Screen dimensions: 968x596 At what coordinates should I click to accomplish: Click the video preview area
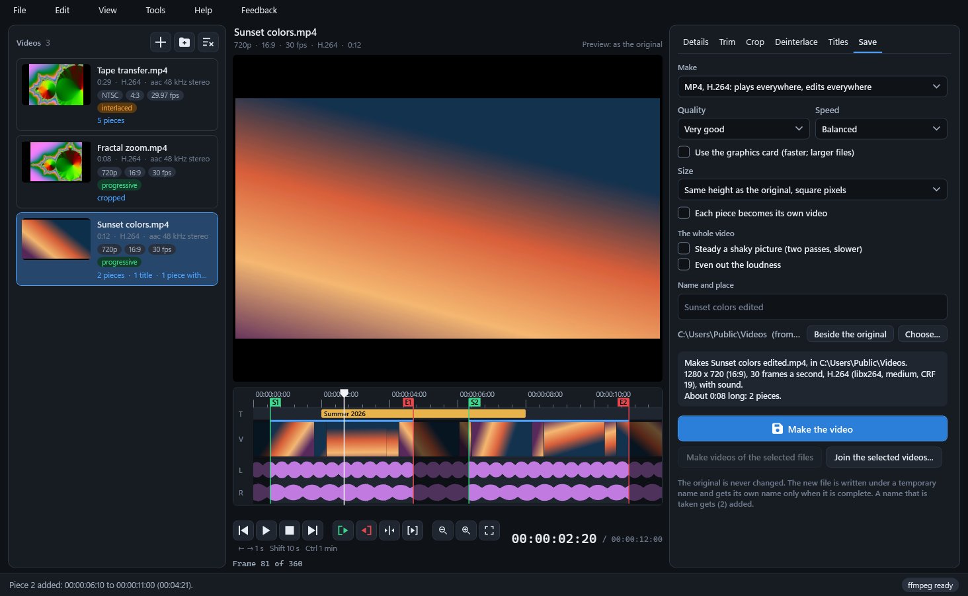448,218
